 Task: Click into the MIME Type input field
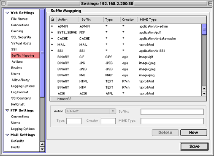tap(172, 121)
